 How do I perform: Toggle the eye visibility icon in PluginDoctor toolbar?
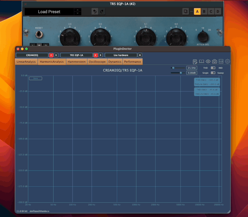pos(208,61)
